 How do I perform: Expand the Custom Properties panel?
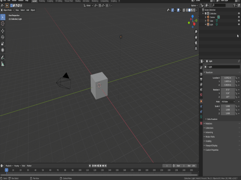click(x=211, y=150)
